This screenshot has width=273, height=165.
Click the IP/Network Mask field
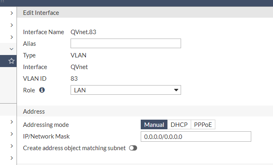click(196, 136)
